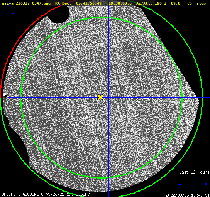Click the azimuth value 190.2
Viewport: 210px width, 197px height.
click(x=161, y=3)
